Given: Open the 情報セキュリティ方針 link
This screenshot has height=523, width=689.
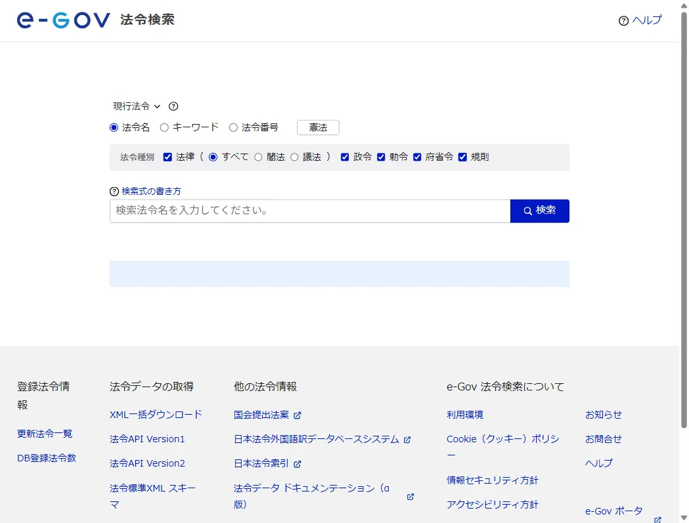Looking at the screenshot, I should [492, 480].
